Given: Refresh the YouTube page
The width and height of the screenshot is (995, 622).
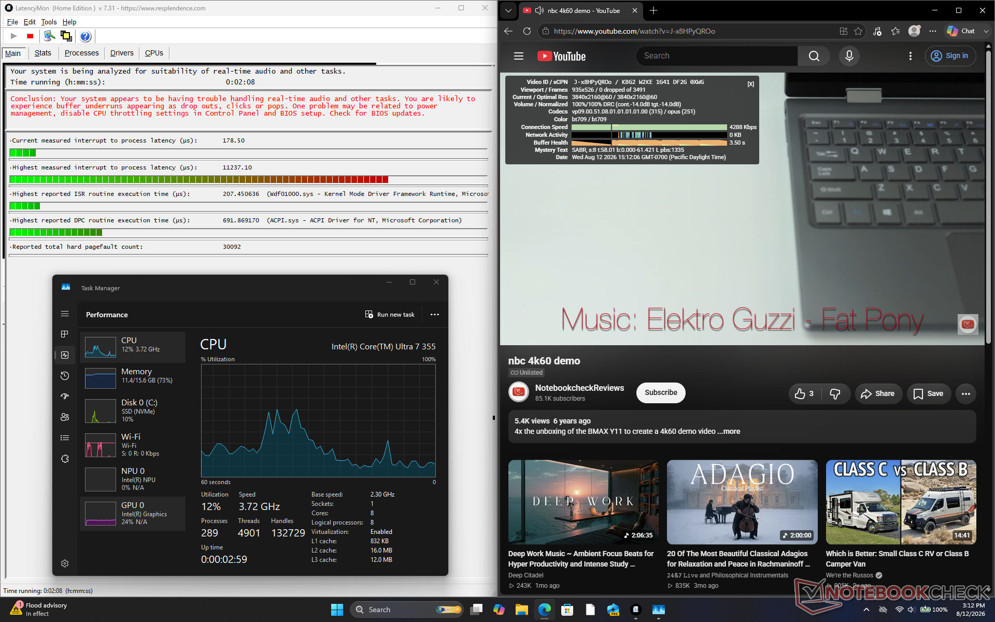Looking at the screenshot, I should [x=527, y=31].
